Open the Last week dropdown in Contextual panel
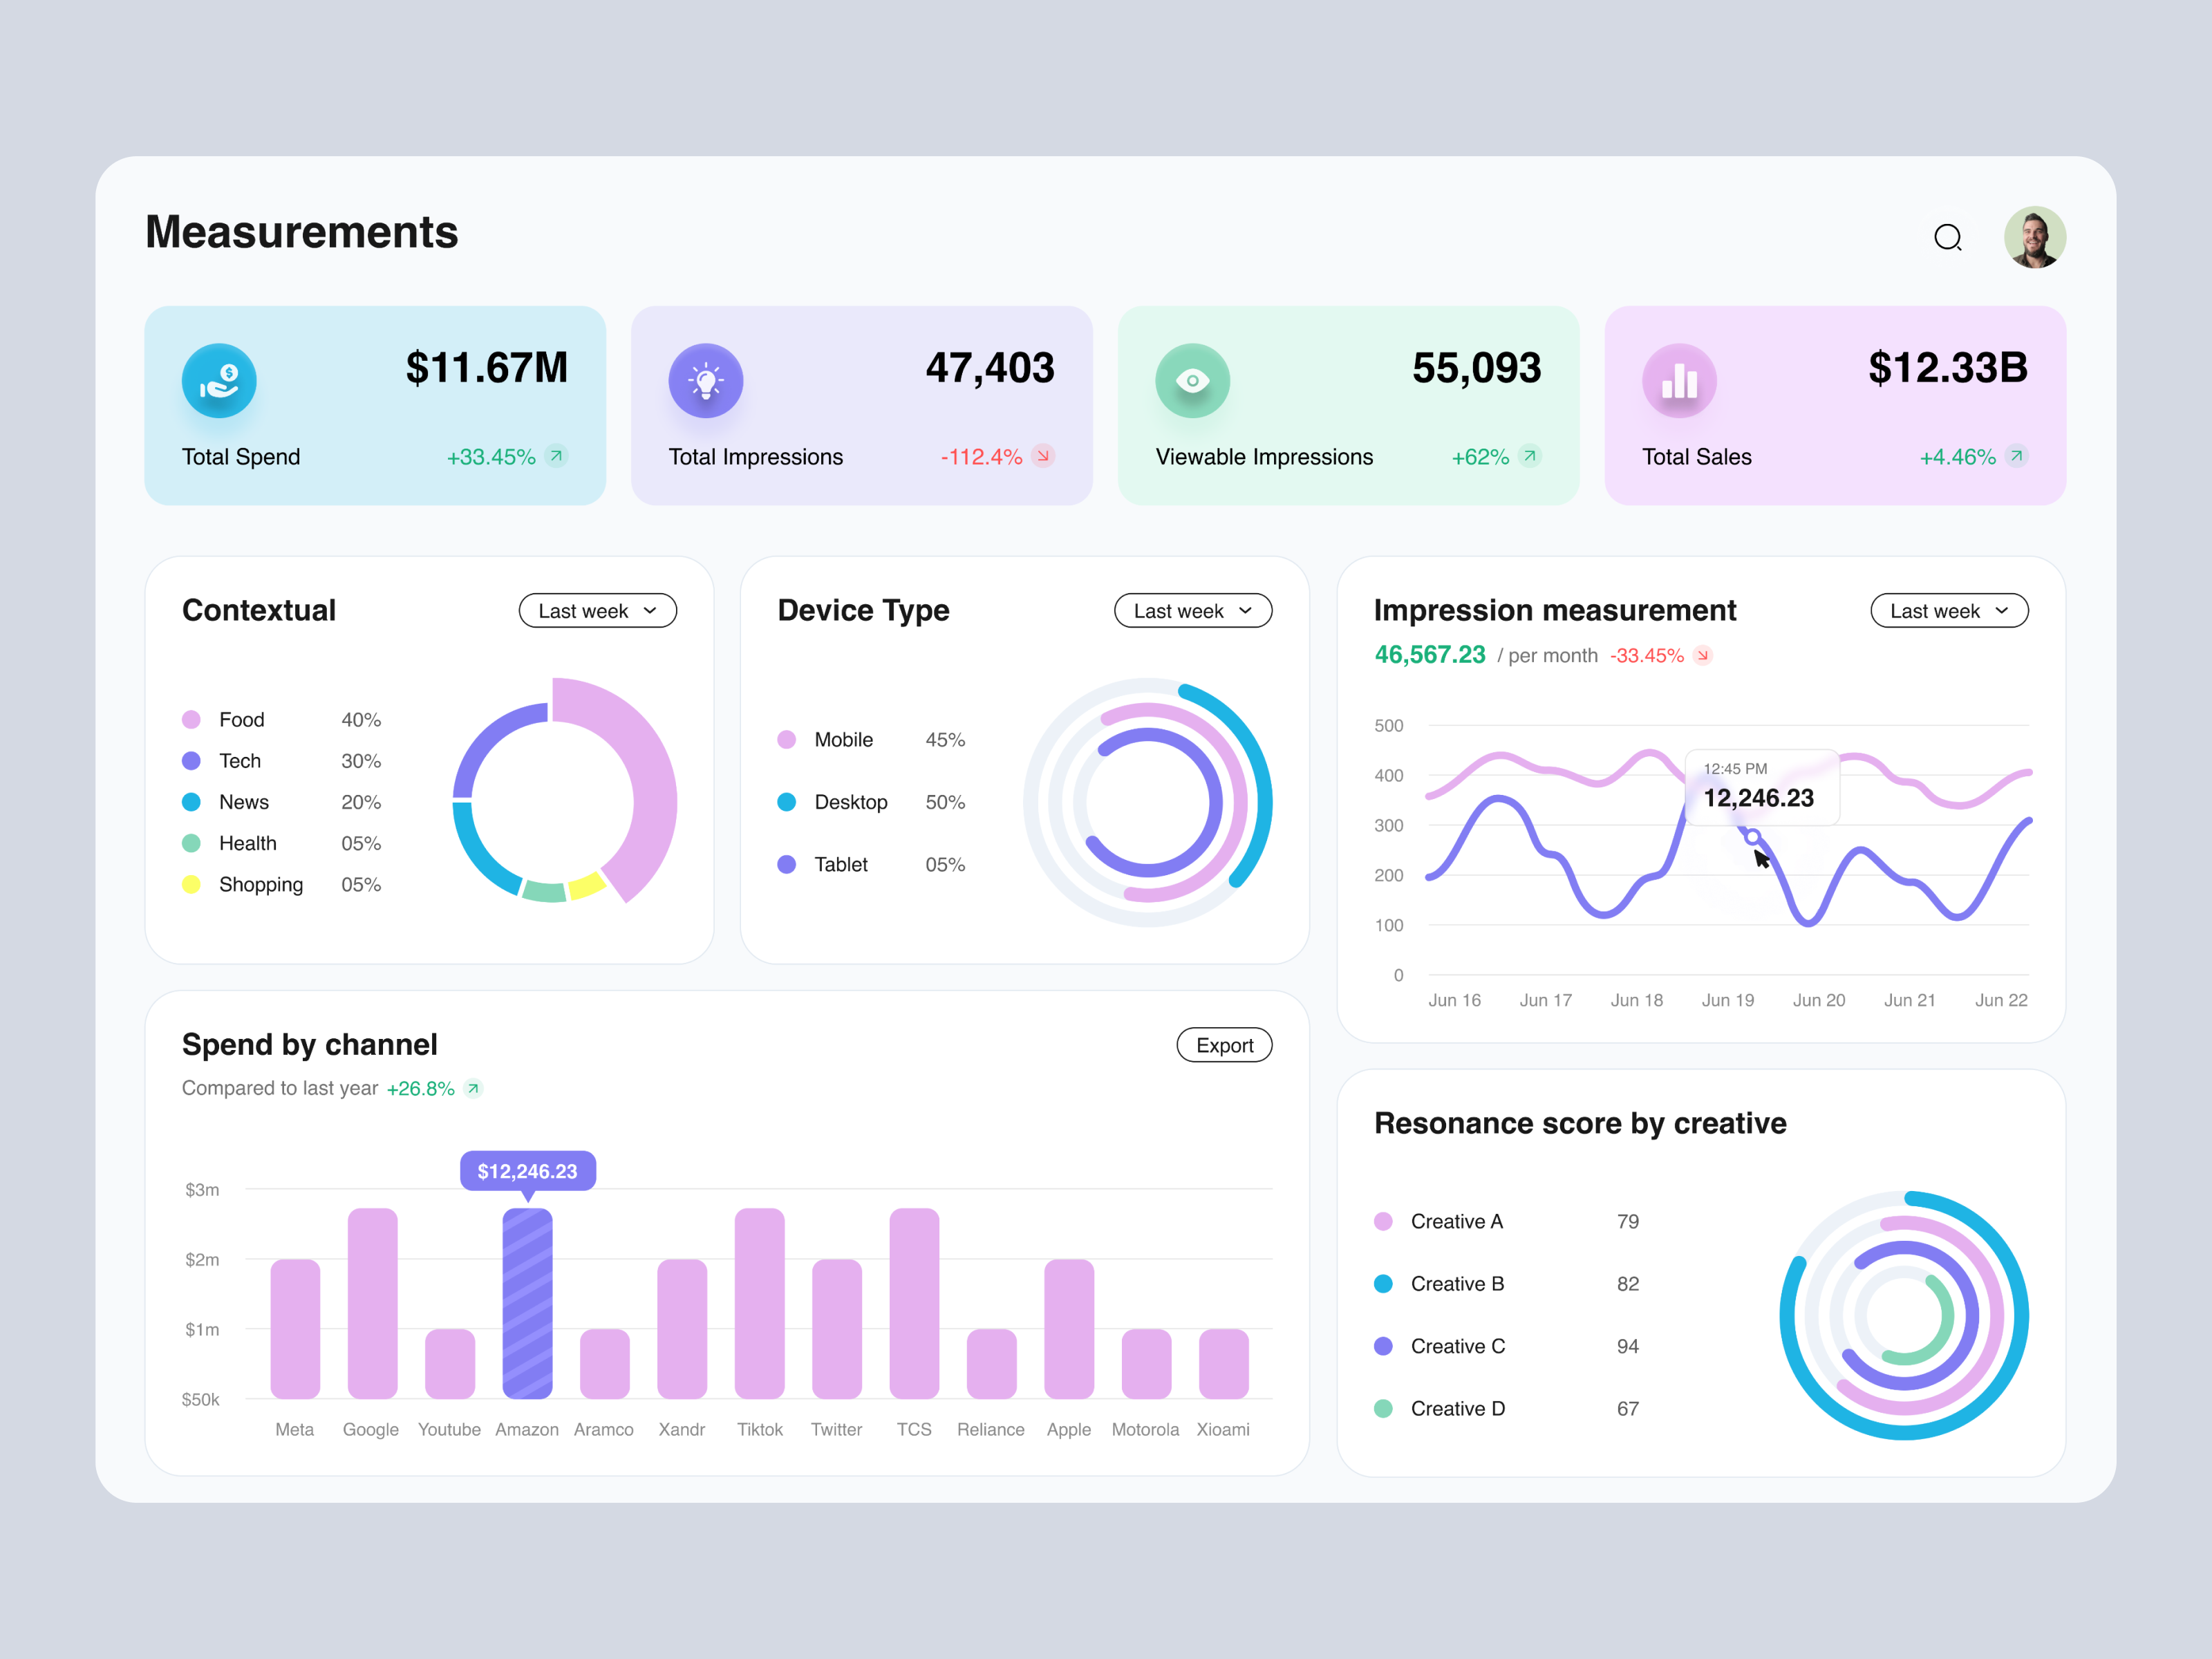This screenshot has width=2212, height=1659. click(597, 610)
